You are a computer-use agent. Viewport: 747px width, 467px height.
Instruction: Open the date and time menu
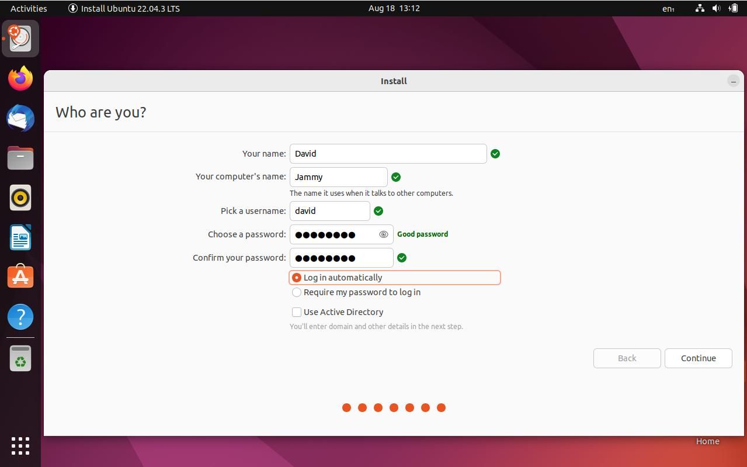[x=393, y=8]
